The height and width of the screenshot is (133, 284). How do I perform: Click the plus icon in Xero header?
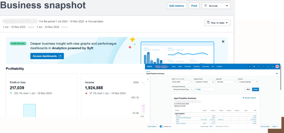point(250,67)
